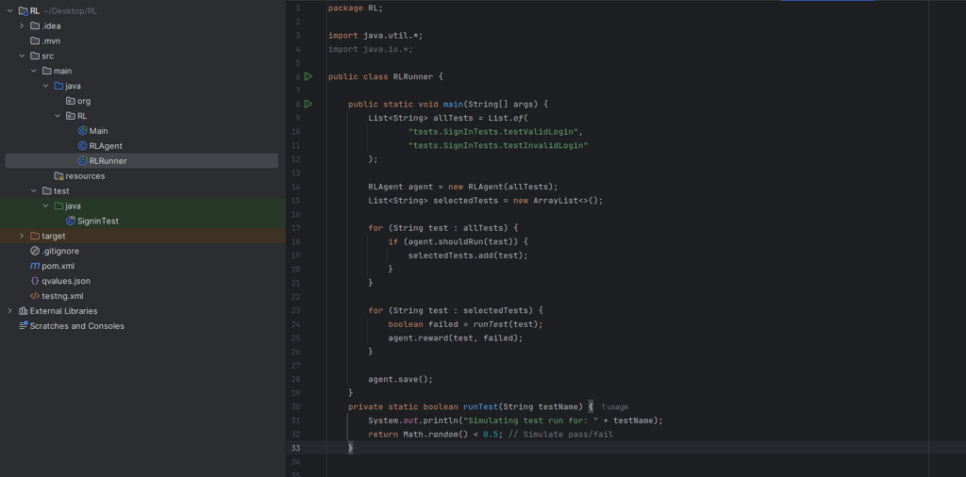Open the SigninTest class file
Image resolution: width=966 pixels, height=477 pixels.
click(x=97, y=221)
